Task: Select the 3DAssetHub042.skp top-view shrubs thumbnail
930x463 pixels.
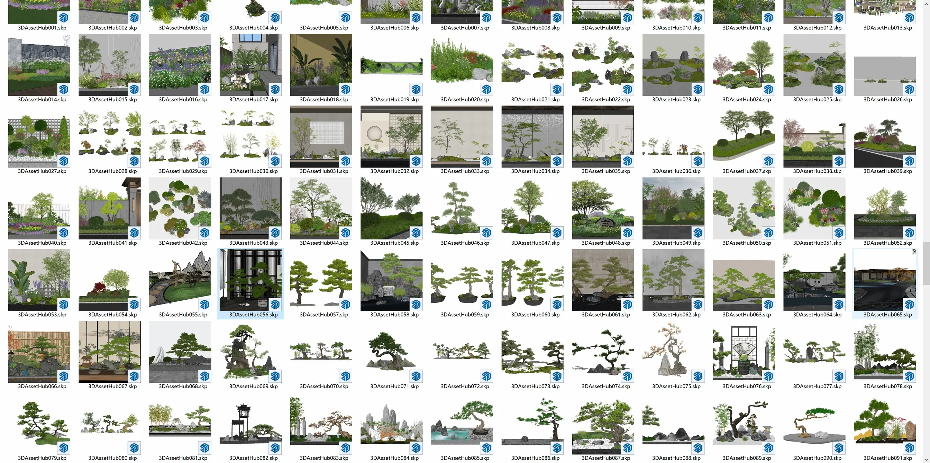Action: [180, 208]
